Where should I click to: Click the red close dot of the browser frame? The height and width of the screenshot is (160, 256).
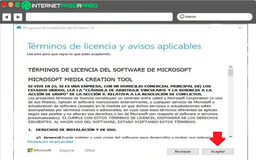click(4, 4)
